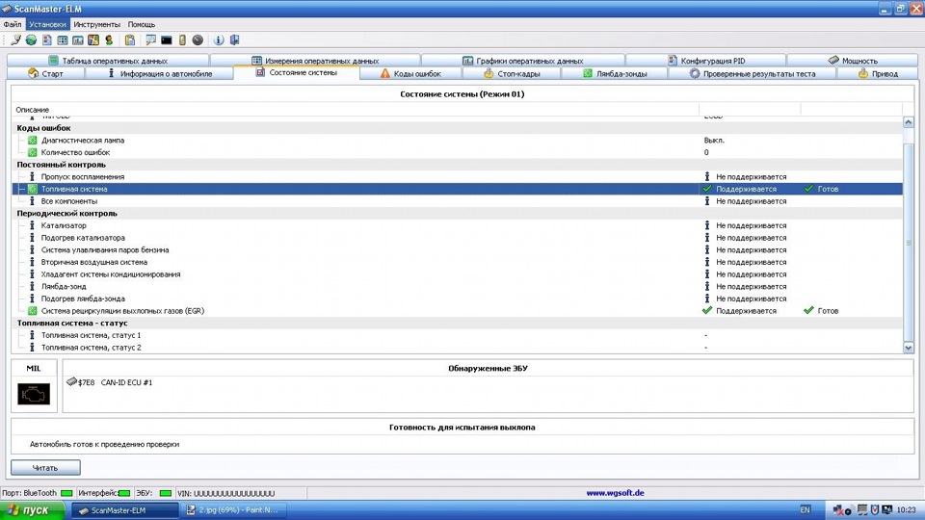Click the exit door toolbar icon
925x520 pixels.
(235, 40)
